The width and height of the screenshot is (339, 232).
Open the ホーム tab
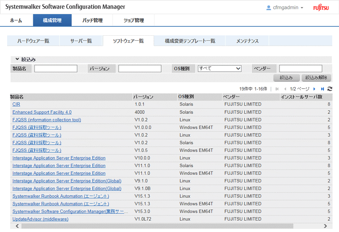pos(16,20)
